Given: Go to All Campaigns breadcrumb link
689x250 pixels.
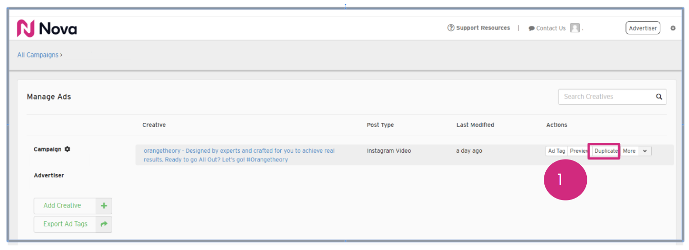Looking at the screenshot, I should pyautogui.click(x=38, y=55).
